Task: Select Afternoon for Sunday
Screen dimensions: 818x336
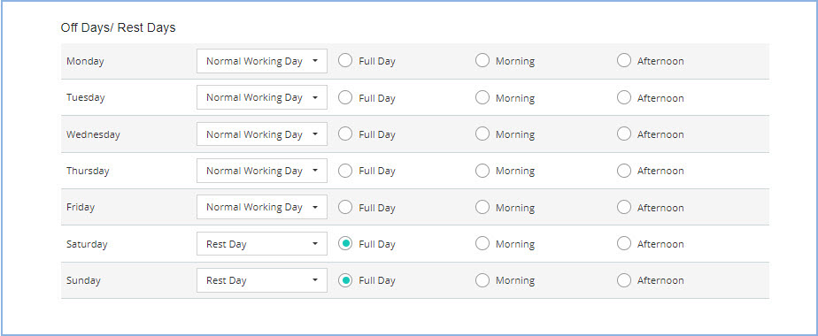Action: (624, 280)
